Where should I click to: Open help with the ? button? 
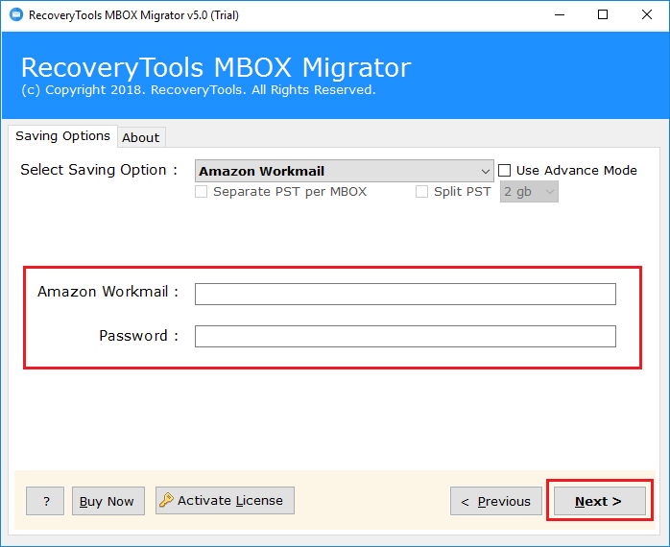[x=45, y=501]
